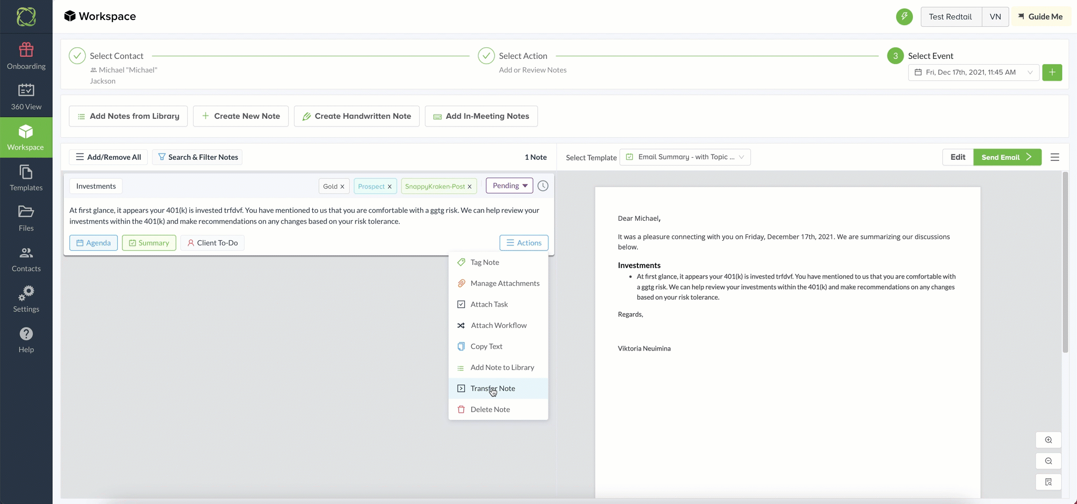Viewport: 1077px width, 504px height.
Task: Open Templates in the sidebar
Action: pos(26,178)
